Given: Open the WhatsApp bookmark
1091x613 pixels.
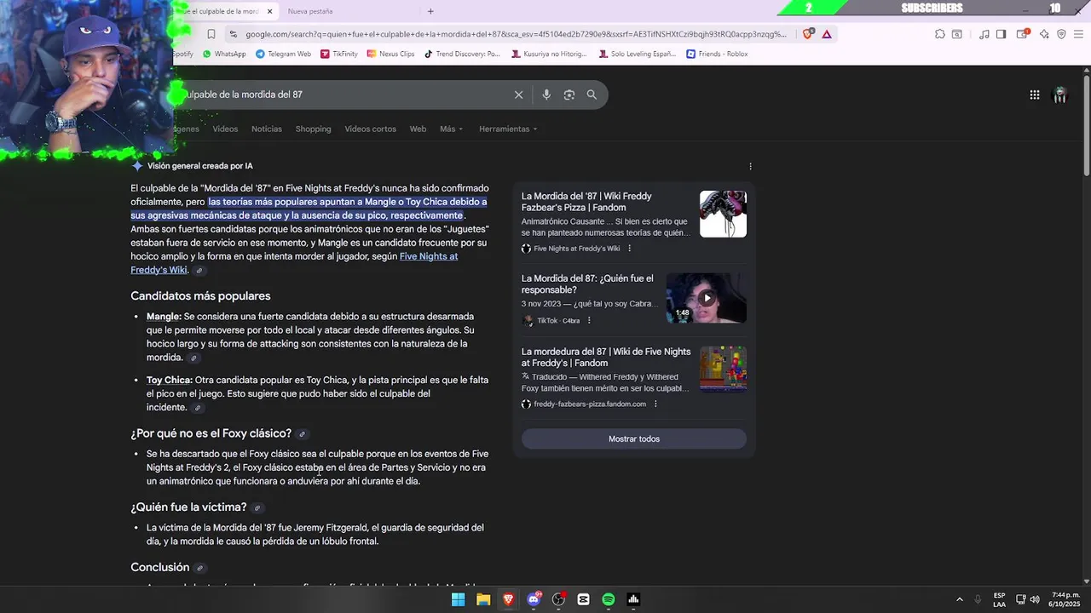Looking at the screenshot, I should coord(224,54).
